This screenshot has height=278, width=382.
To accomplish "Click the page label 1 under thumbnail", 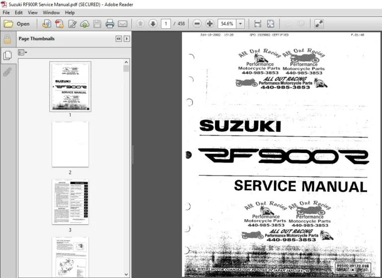I will (70, 115).
